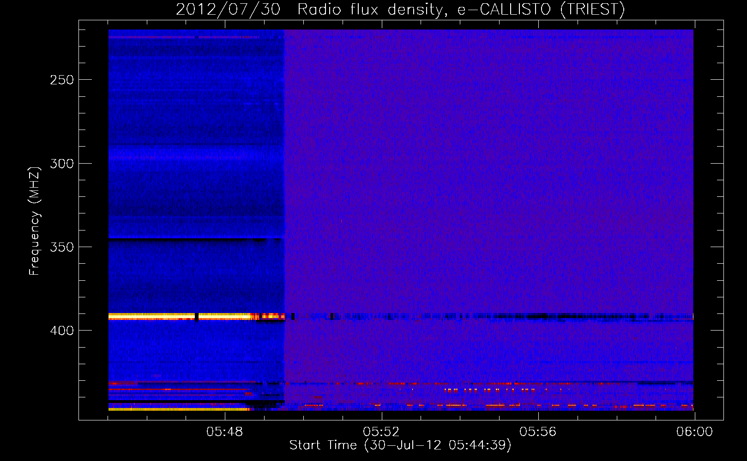Screen dimensions: 747x461
Task: Click the 05:48 time tick label
Action: click(x=224, y=432)
